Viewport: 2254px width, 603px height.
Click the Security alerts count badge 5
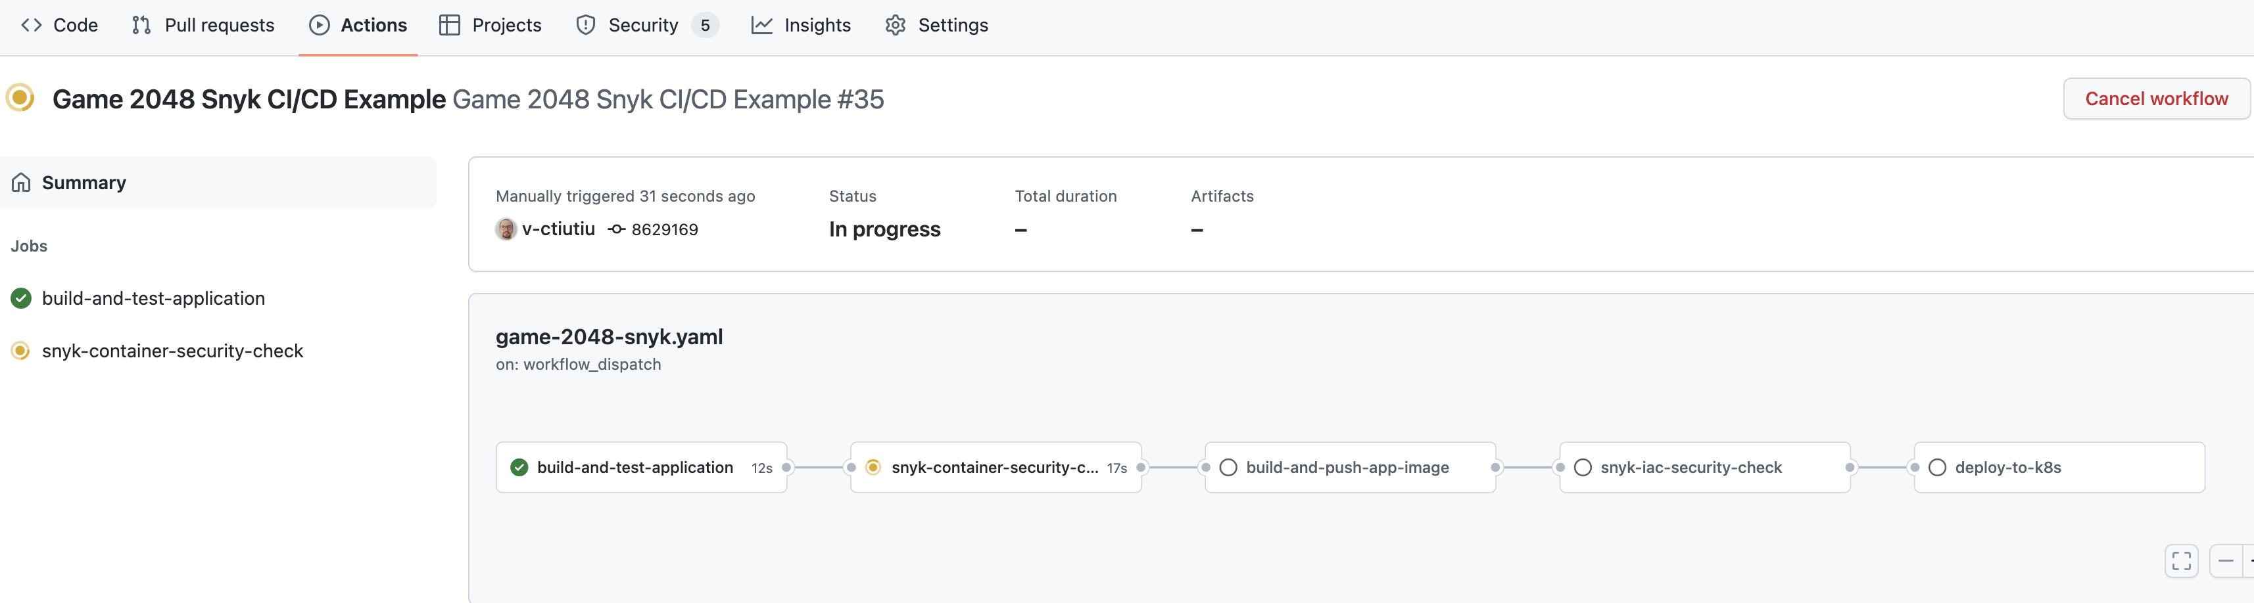pyautogui.click(x=706, y=26)
